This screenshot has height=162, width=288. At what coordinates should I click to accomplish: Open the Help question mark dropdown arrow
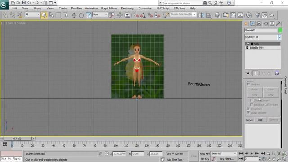(233, 3)
